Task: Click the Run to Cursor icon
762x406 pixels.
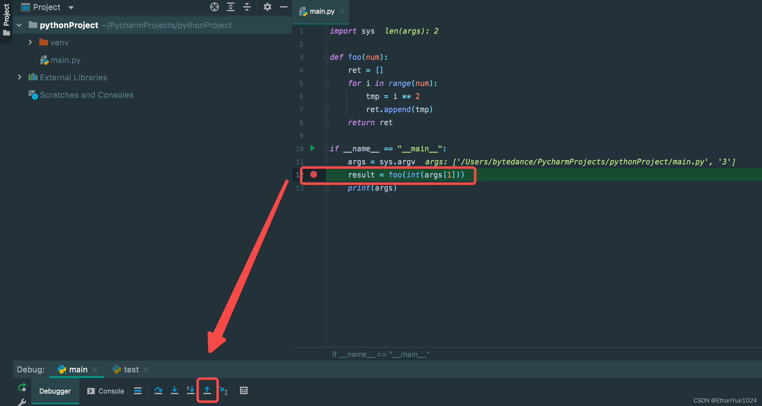Action: coord(224,390)
